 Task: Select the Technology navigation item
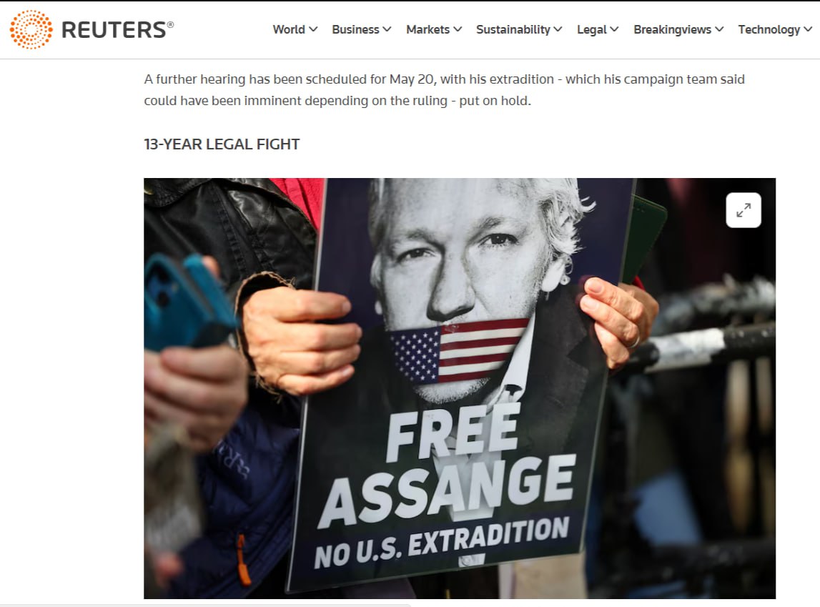coord(769,30)
